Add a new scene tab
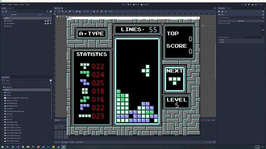Viewport: 266px width, 149px height. [65, 8]
